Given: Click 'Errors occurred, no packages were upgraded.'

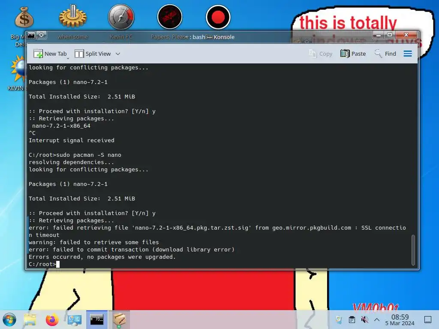Looking at the screenshot, I should [x=102, y=257].
